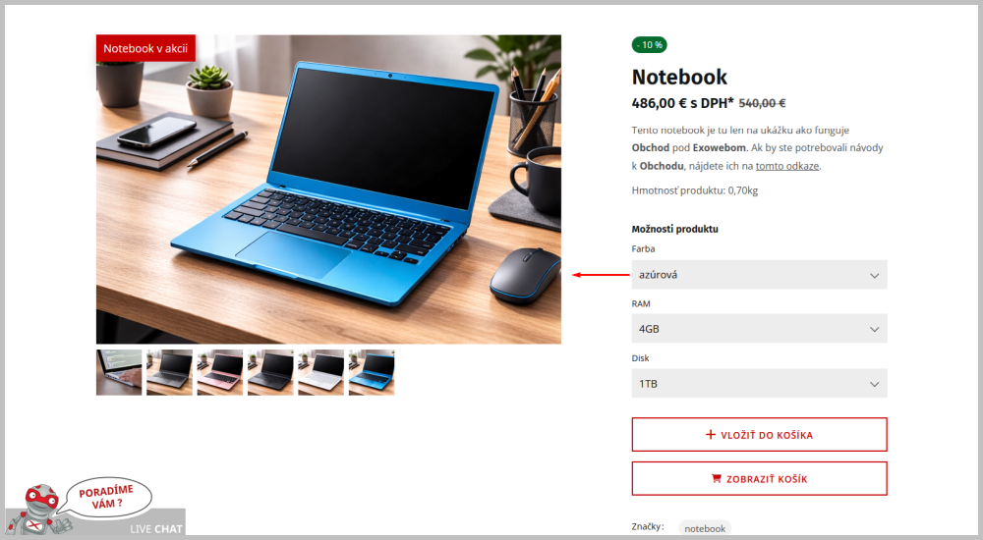Open the LIVE CHAT bar

pyautogui.click(x=155, y=529)
